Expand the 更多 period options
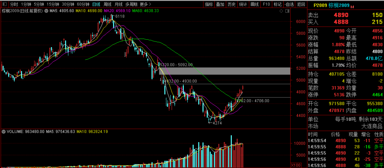The height and width of the screenshot is (168, 384). point(145,4)
